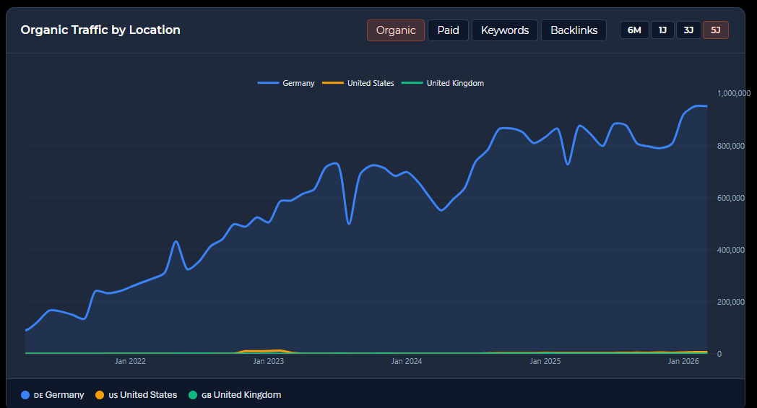Show the Backlinks tab
757x408 pixels.
pos(574,30)
